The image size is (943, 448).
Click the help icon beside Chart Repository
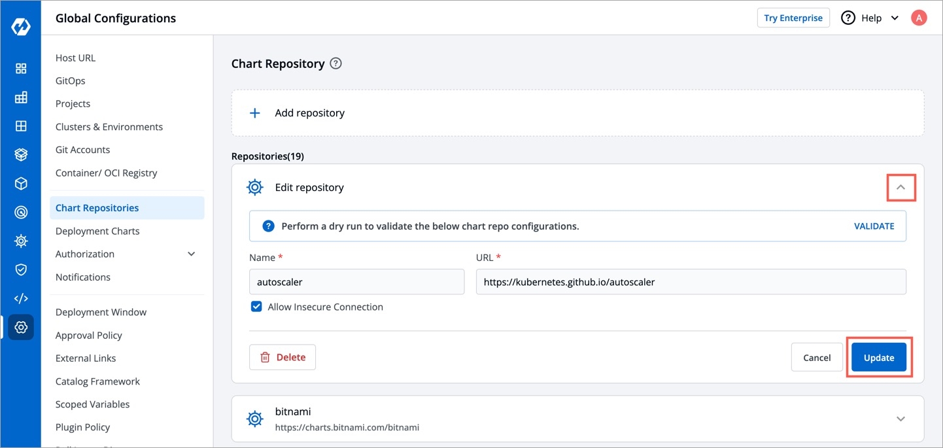point(335,63)
